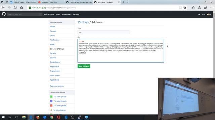Toggle reading view icon in address bar
Viewport: 215px width, 120px height.
[x=180, y=8]
